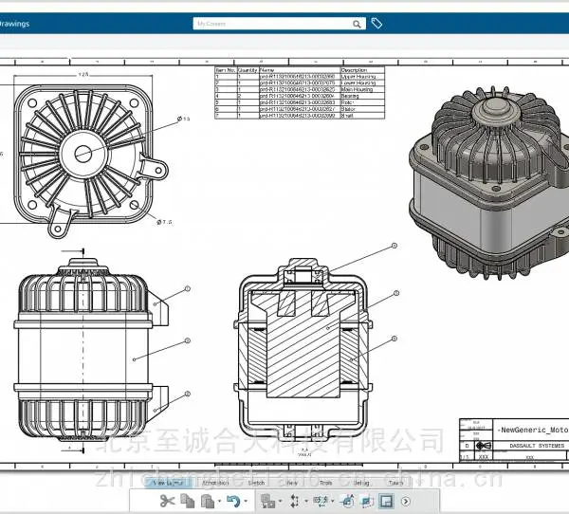Click the Paste icon in bottom toolbar
Viewport: 569px width, 514px height.
[208, 502]
